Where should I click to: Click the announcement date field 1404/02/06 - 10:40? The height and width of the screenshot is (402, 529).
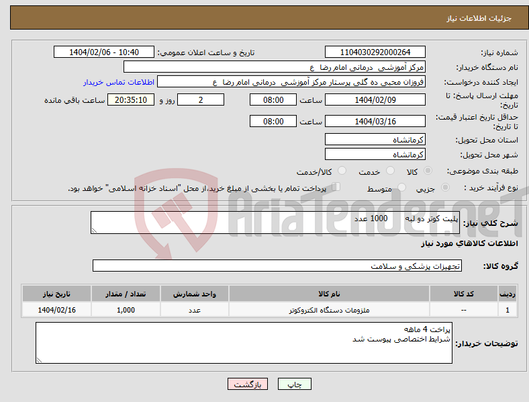point(104,52)
